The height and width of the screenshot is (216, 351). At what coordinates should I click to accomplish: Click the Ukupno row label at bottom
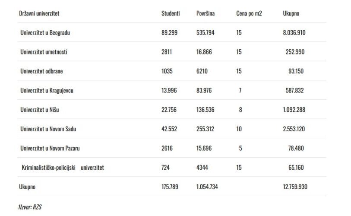[27, 187]
